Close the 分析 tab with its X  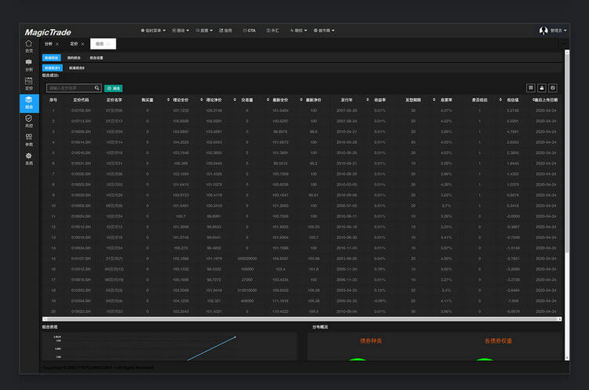coord(57,44)
